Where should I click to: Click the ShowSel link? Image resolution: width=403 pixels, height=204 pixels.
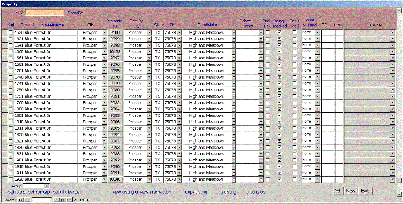76,13
